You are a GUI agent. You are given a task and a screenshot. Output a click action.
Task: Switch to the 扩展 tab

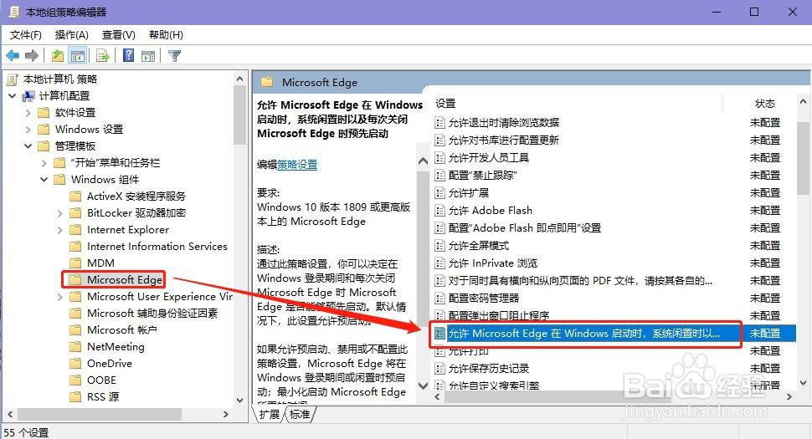270,414
